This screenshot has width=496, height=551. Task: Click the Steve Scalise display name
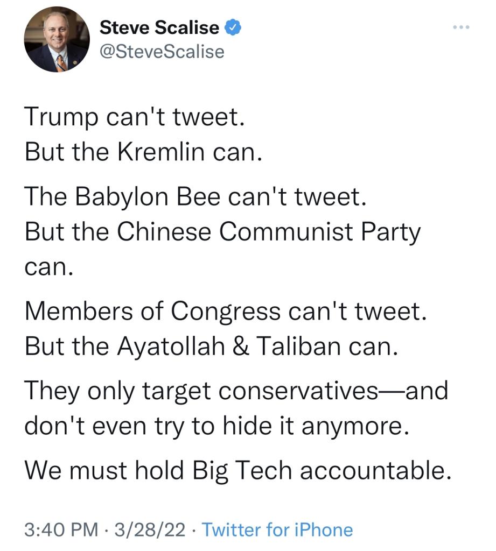[x=160, y=27]
